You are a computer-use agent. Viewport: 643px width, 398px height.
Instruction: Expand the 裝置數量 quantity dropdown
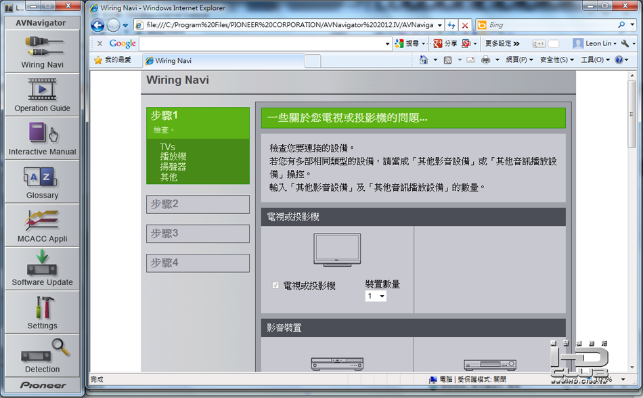pyautogui.click(x=376, y=296)
